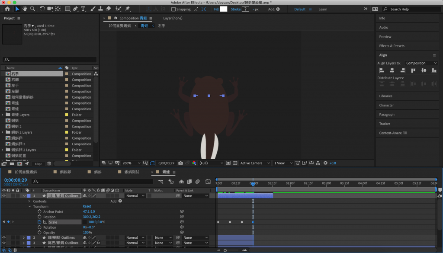Reset the Transform properties
Image resolution: width=443 pixels, height=253 pixels.
87,206
